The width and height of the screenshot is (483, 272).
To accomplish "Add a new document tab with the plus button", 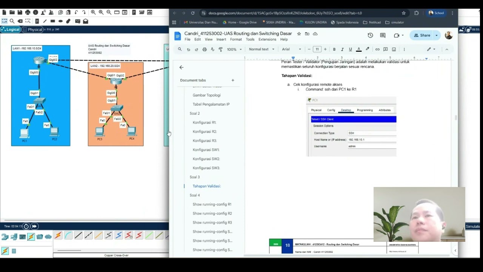I will point(233,80).
